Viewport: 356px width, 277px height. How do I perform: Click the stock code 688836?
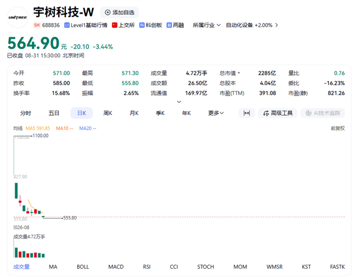51,25
